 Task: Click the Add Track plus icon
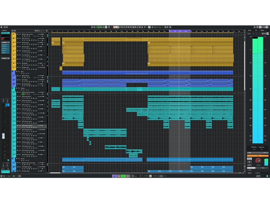coord(12,30)
